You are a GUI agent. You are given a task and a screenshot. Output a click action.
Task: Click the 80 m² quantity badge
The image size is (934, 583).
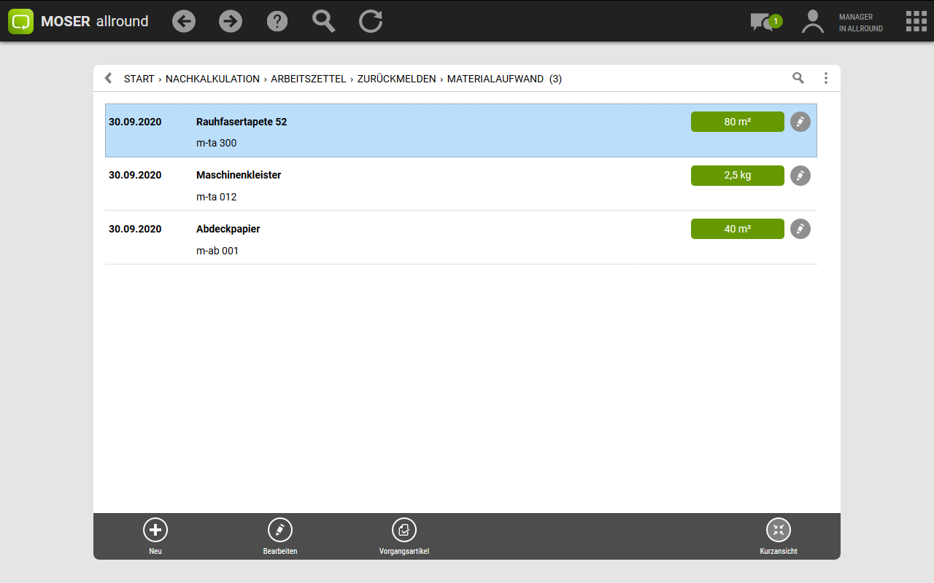click(737, 122)
